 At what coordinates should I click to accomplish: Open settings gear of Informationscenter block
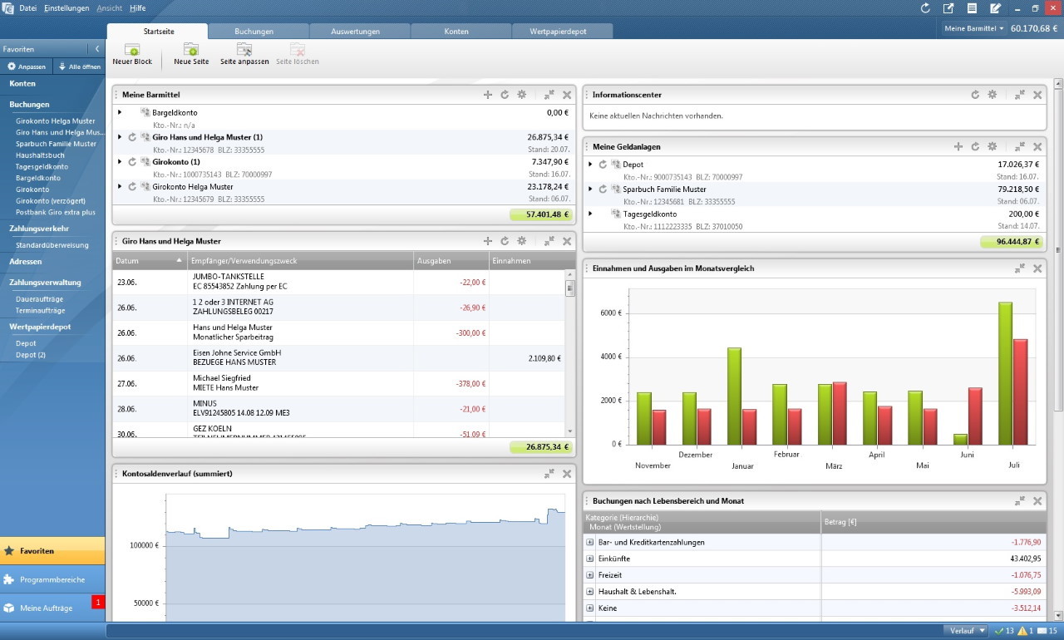pyautogui.click(x=992, y=95)
